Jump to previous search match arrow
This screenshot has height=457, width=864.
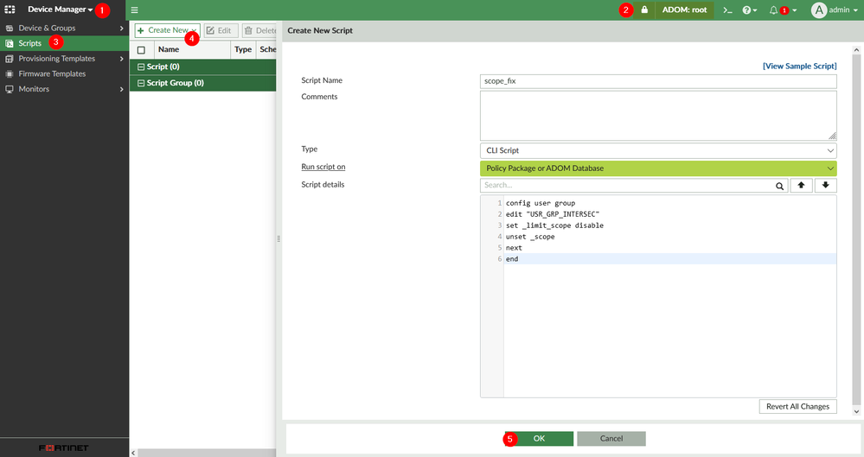802,185
